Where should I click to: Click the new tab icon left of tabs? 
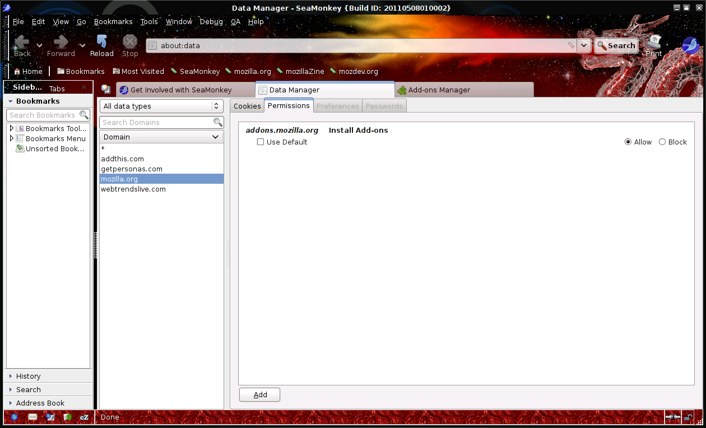105,90
